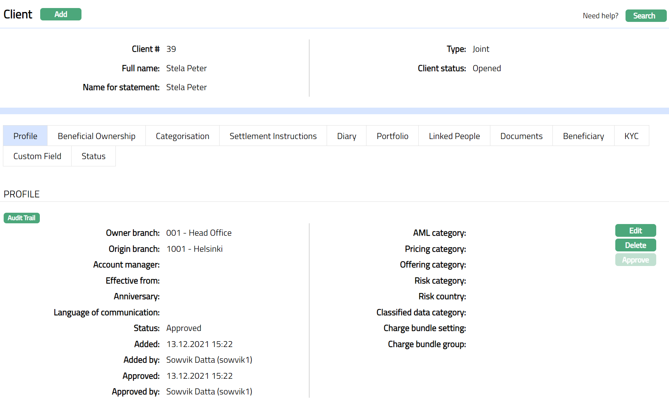This screenshot has height=401, width=669.
Task: Open the Diary tab
Action: click(x=346, y=136)
